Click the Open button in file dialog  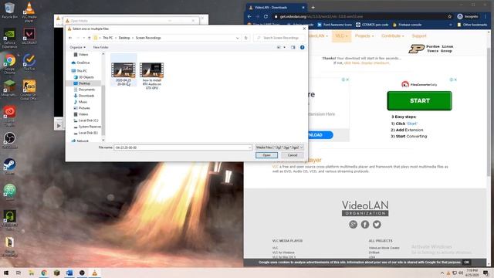[x=266, y=155]
